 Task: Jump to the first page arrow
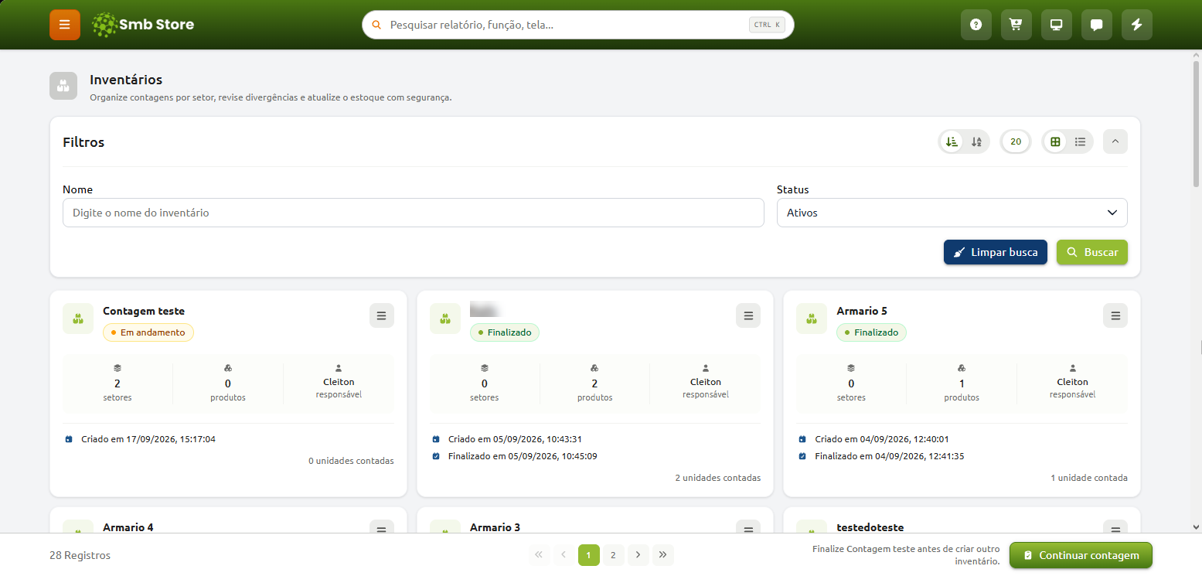click(539, 555)
